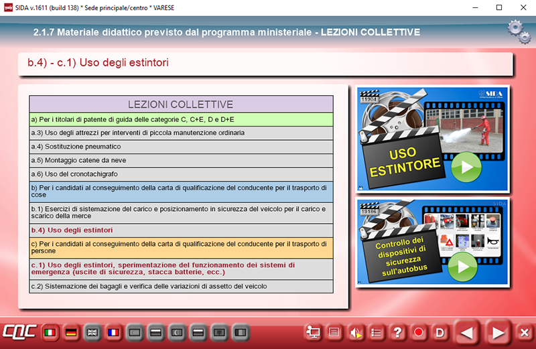Select a.4) Sostituzione pneumatico lesson
This screenshot has width=536, height=349.
(x=181, y=147)
